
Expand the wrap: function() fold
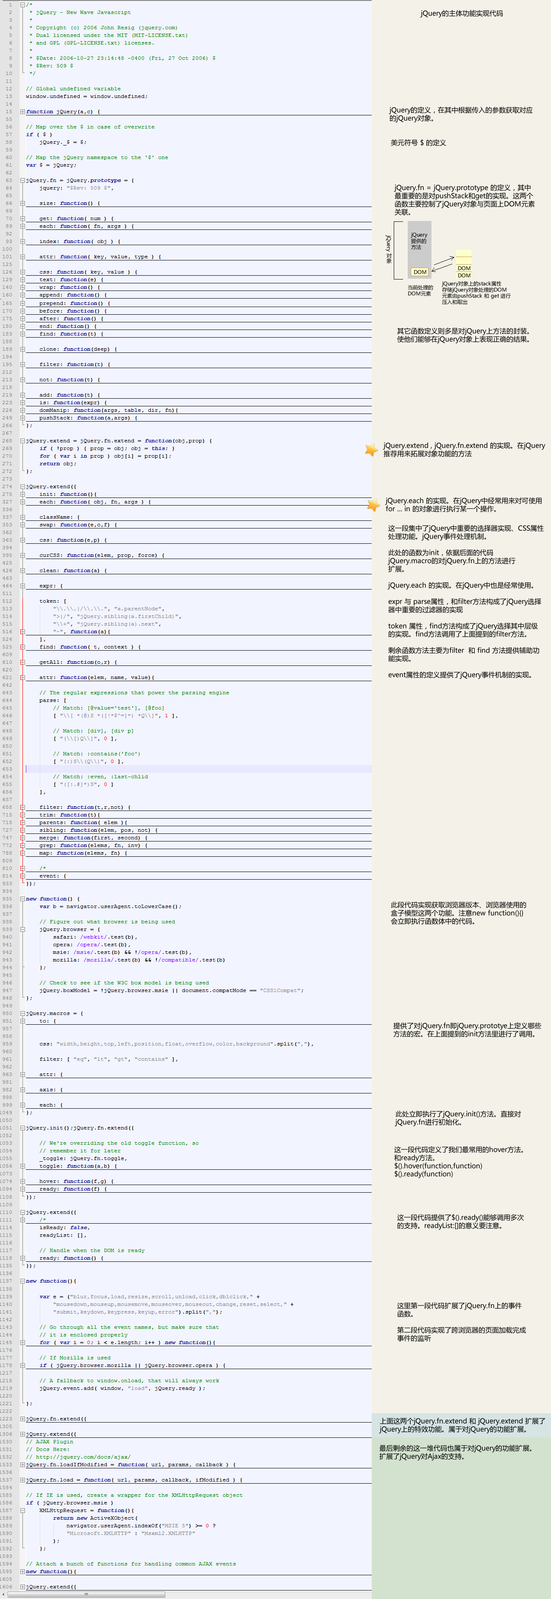click(22, 288)
